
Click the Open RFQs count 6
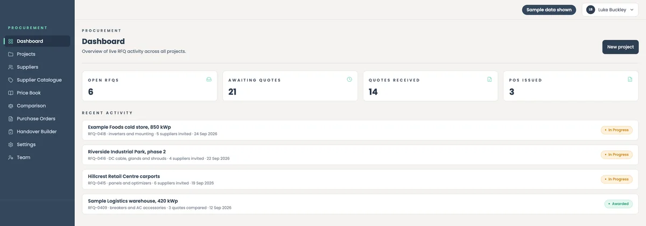click(x=91, y=92)
